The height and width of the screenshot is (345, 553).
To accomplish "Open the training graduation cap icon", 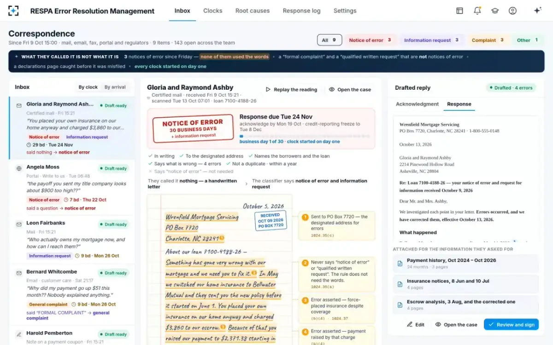I will pos(495,11).
